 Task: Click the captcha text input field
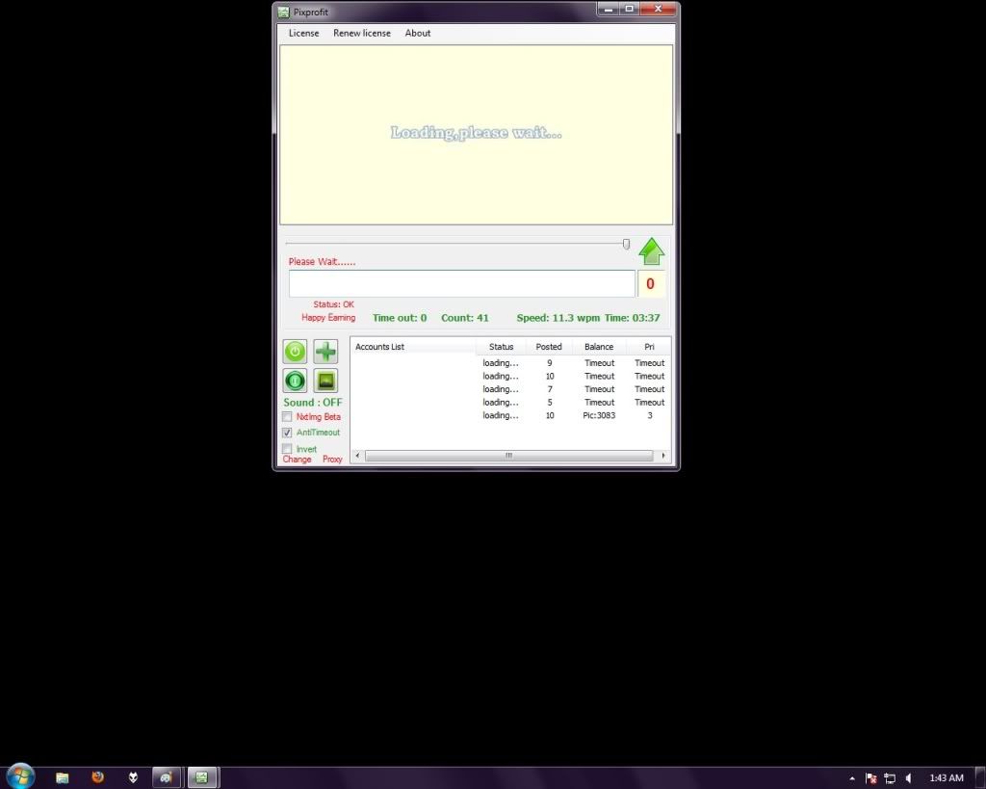pos(461,283)
